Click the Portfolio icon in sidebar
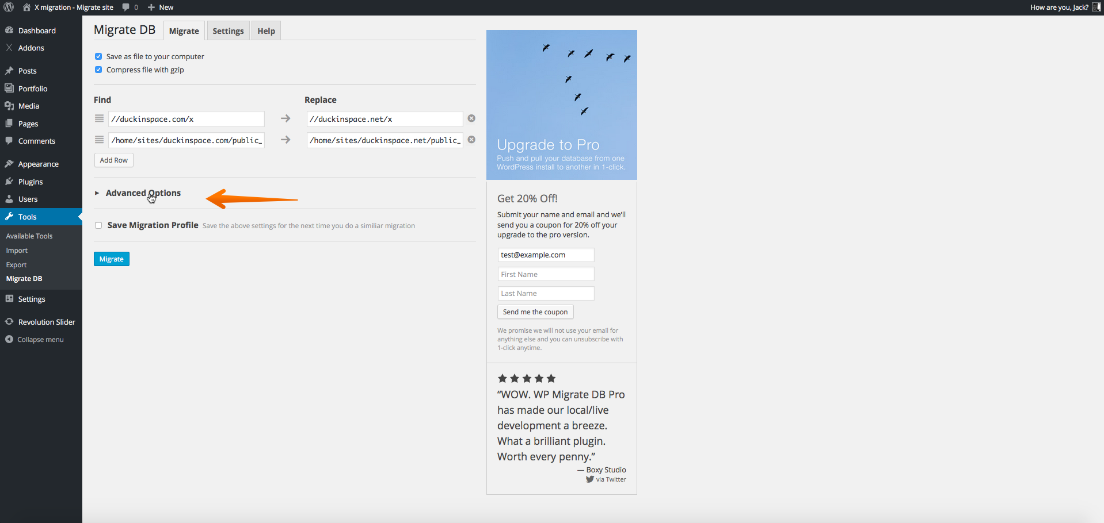The image size is (1104, 523). click(x=9, y=88)
